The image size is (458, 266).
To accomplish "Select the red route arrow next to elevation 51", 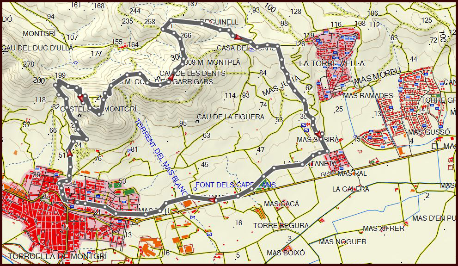I will click(69, 153).
